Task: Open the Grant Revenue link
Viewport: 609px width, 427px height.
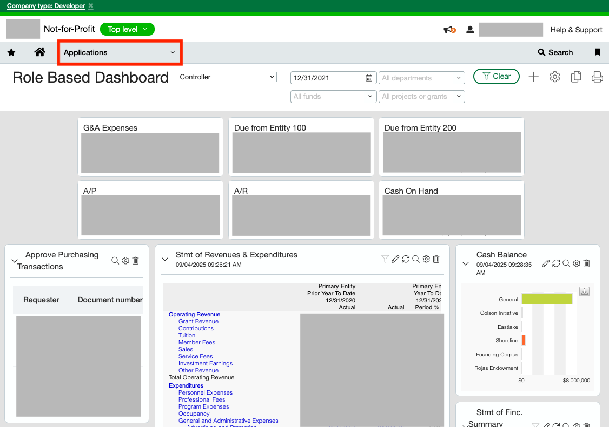Action: (x=198, y=321)
